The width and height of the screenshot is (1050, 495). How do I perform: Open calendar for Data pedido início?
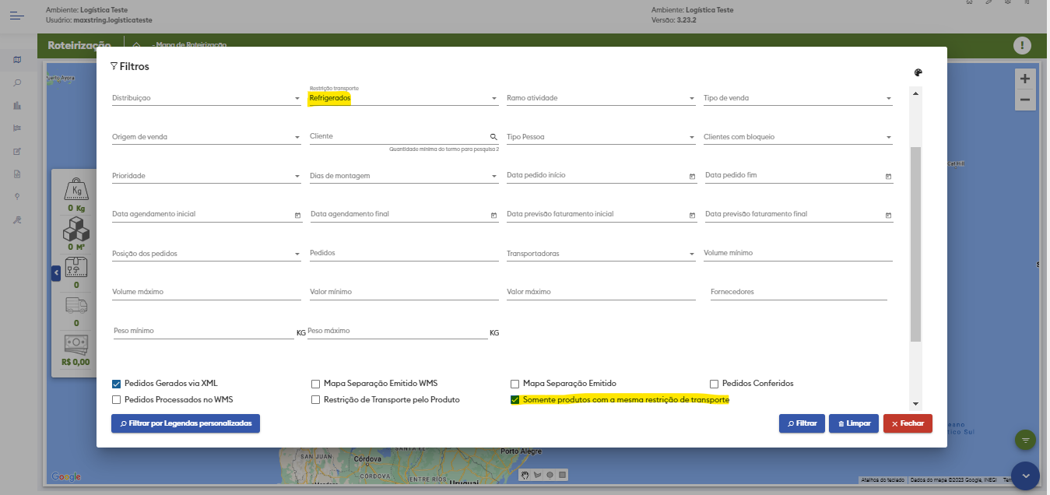point(692,177)
